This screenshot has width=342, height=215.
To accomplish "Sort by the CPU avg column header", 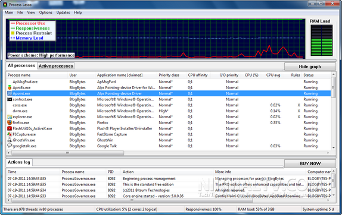I will coord(273,75).
